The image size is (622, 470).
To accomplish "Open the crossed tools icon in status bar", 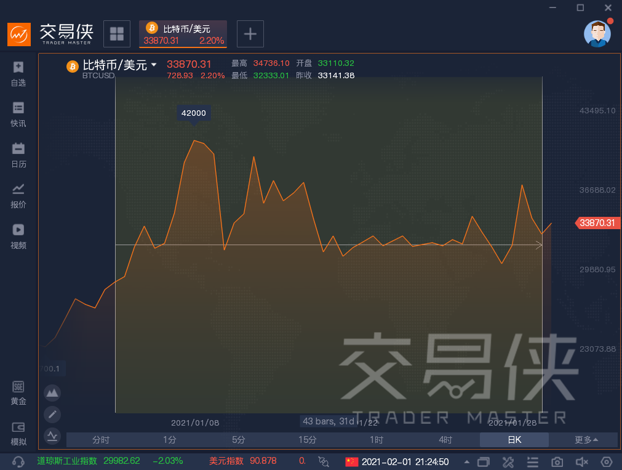I will click(x=508, y=462).
